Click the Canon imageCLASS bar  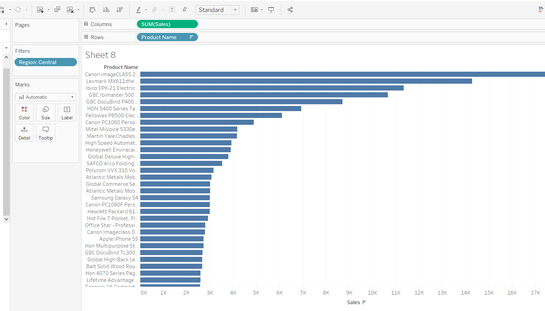[342, 74]
